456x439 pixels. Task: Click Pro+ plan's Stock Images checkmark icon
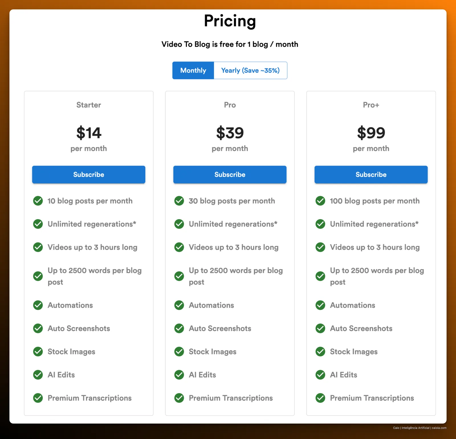[320, 352]
